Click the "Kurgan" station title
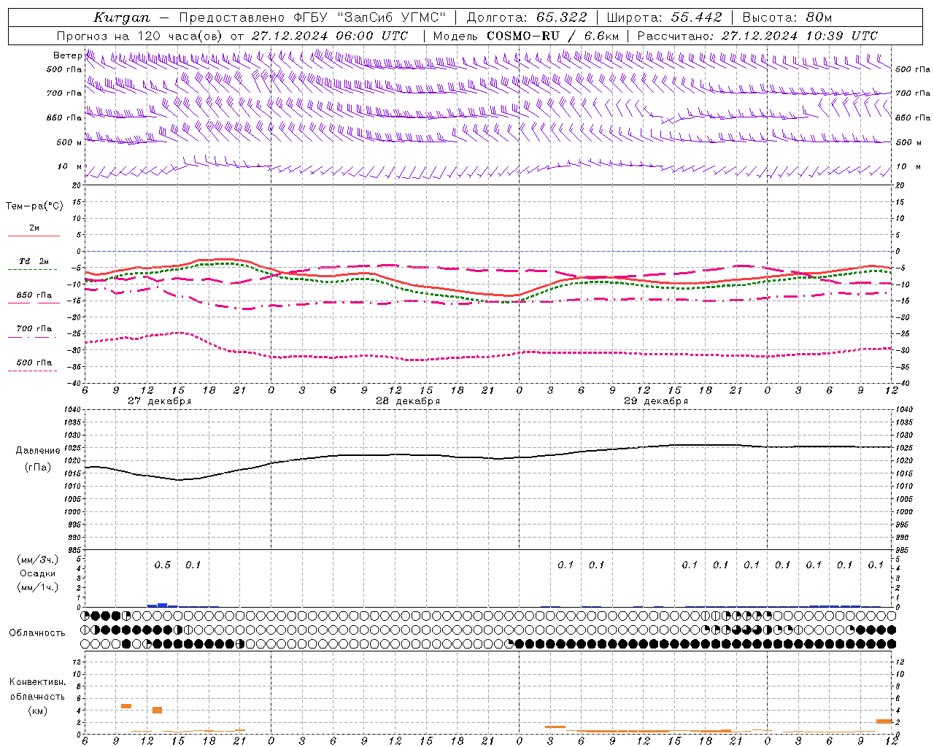The image size is (934, 747). [122, 18]
